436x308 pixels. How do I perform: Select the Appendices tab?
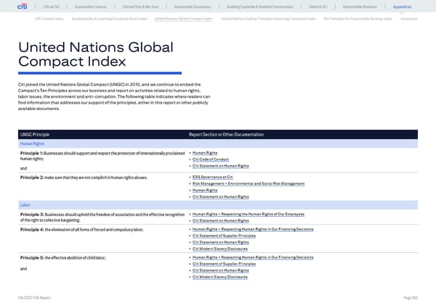[x=402, y=7]
